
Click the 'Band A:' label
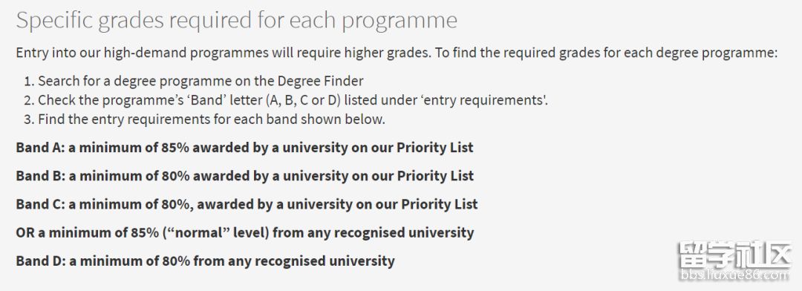[x=40, y=148]
